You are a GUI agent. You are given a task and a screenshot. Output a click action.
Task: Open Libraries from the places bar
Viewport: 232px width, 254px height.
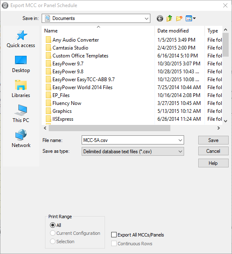pyautogui.click(x=21, y=89)
